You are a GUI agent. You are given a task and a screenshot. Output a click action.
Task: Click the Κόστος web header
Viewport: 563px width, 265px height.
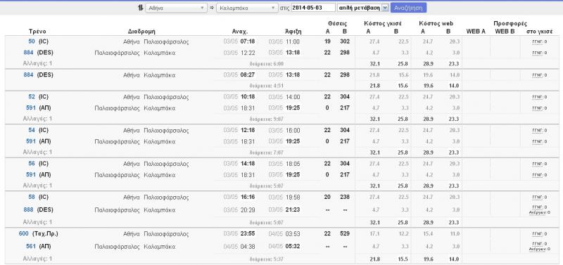436,24
